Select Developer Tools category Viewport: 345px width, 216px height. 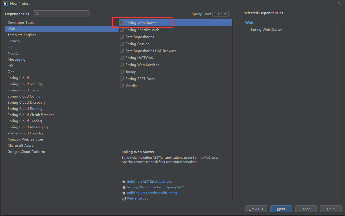coord(62,23)
